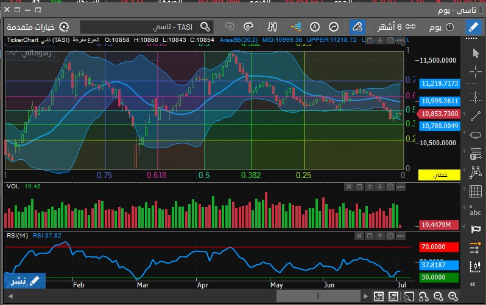Click the scrollbar right arrow
Image resolution: width=486 pixels, height=305 pixels.
pyautogui.click(x=366, y=296)
